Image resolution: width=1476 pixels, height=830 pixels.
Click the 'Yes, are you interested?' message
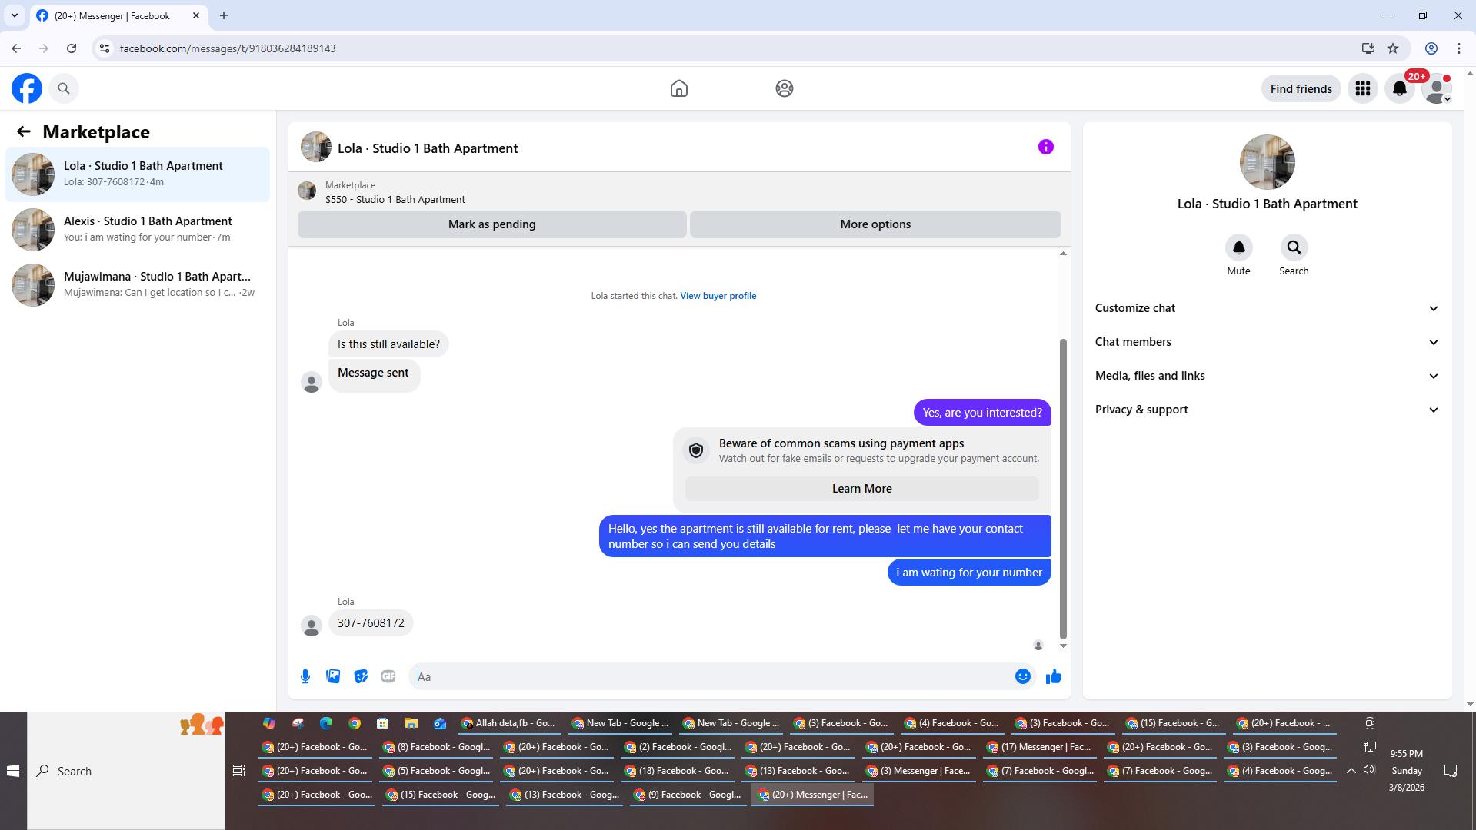(x=982, y=413)
